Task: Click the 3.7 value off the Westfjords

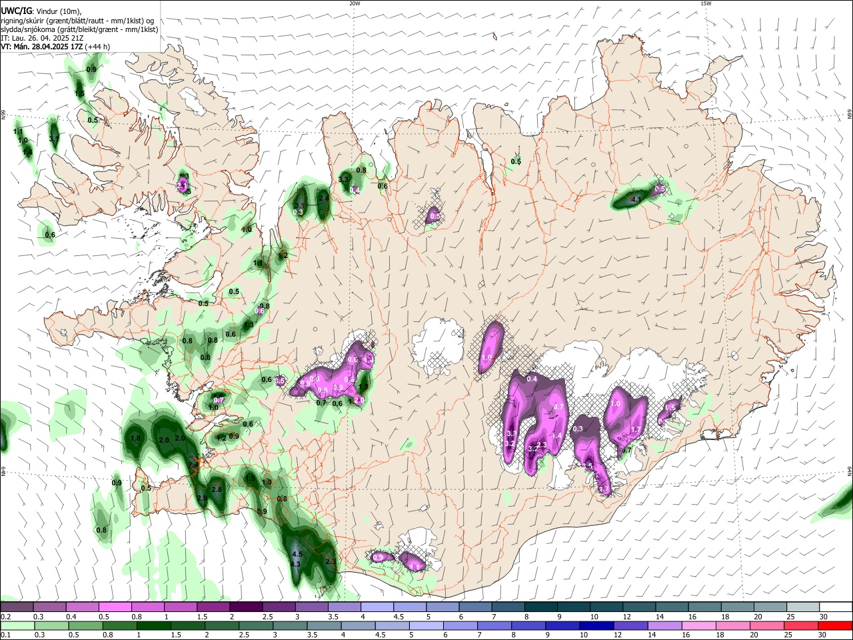Action: [54, 139]
